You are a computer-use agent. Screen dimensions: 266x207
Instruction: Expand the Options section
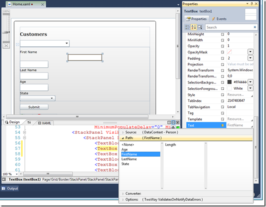123,200
